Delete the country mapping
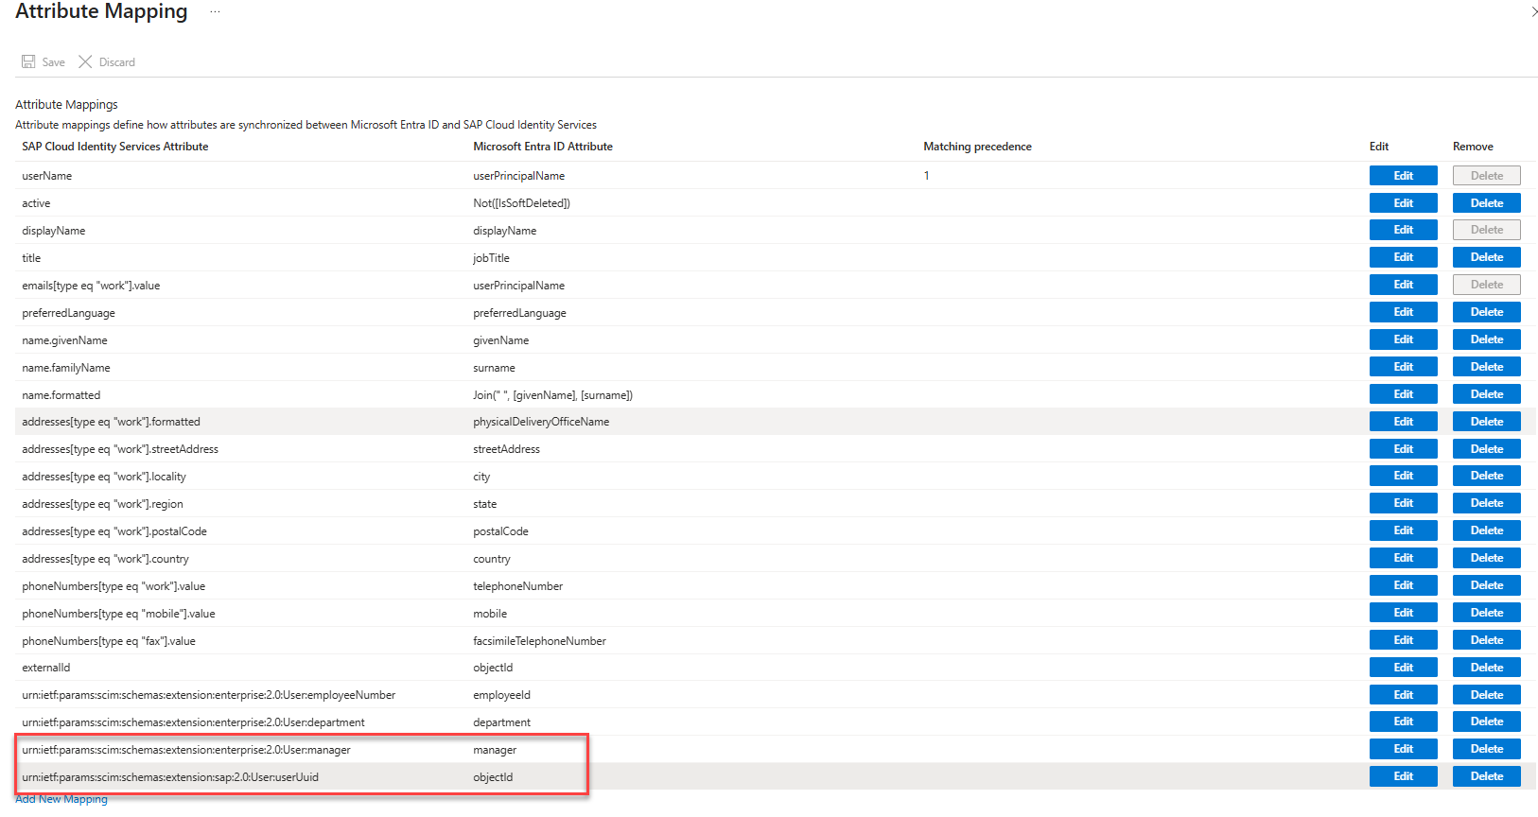1538x817 pixels. pyautogui.click(x=1486, y=558)
